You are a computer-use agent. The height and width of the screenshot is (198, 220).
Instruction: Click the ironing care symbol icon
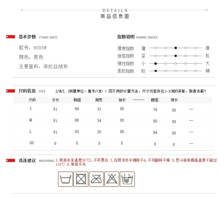click(x=96, y=179)
